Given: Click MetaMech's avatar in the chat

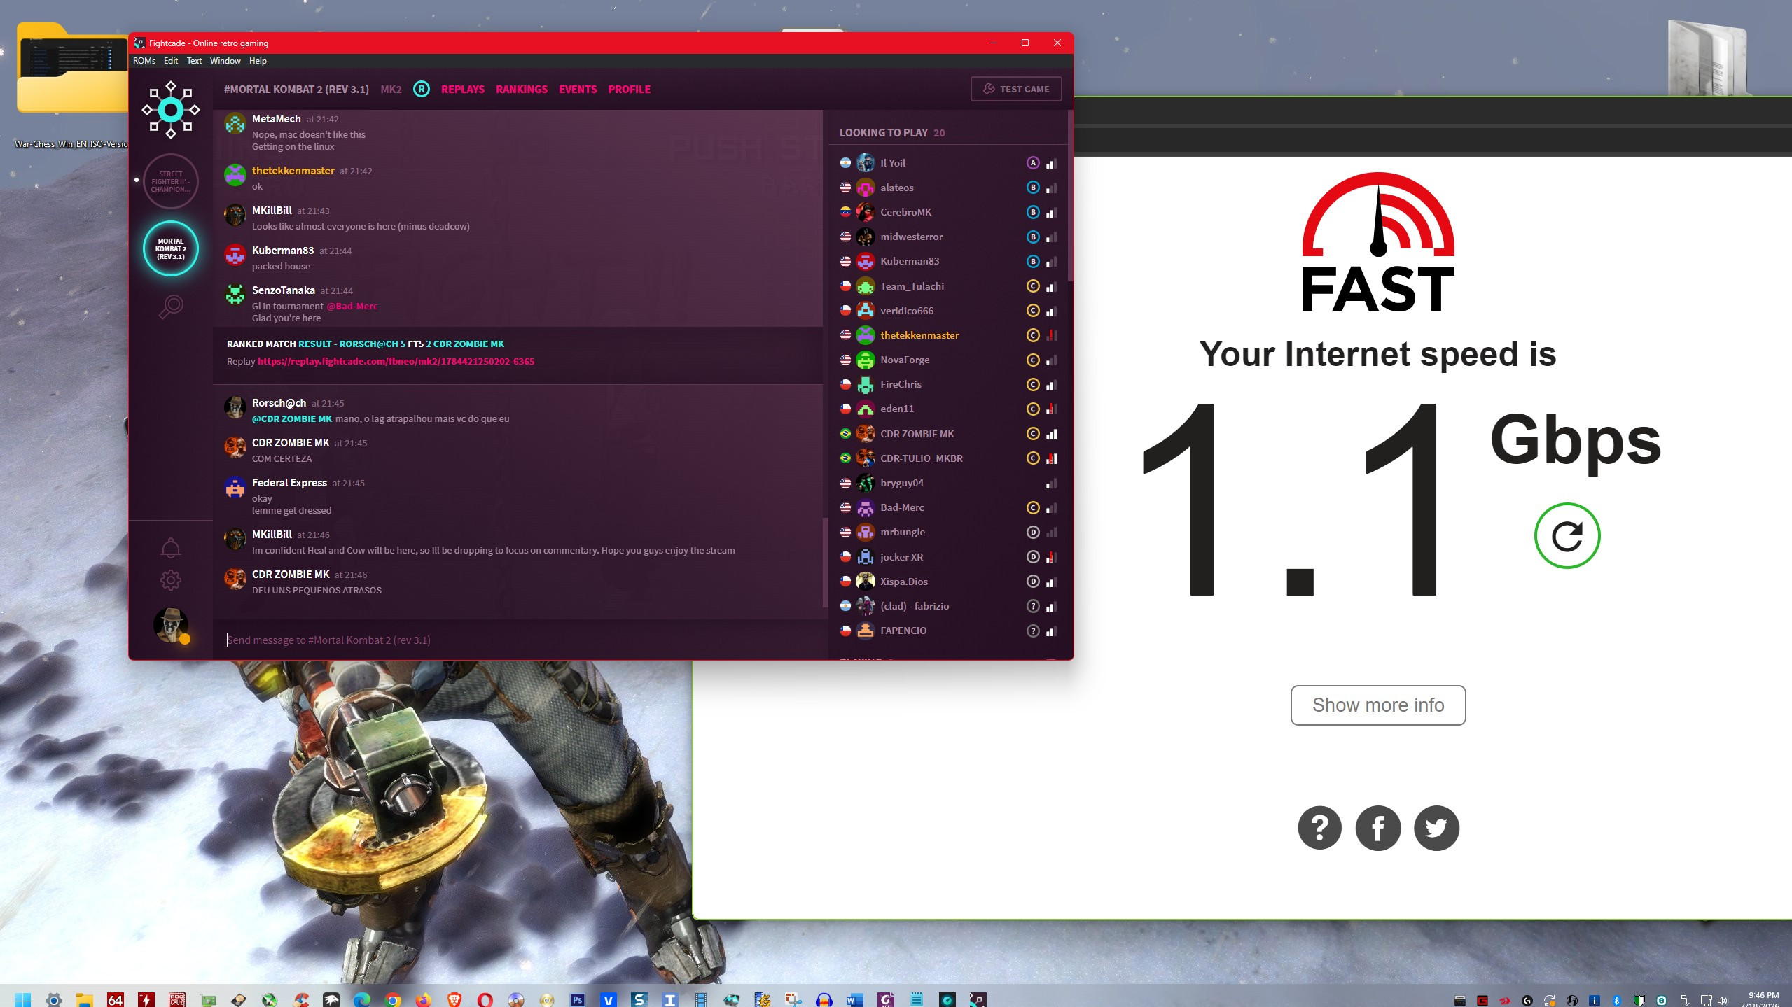Looking at the screenshot, I should click(x=235, y=124).
